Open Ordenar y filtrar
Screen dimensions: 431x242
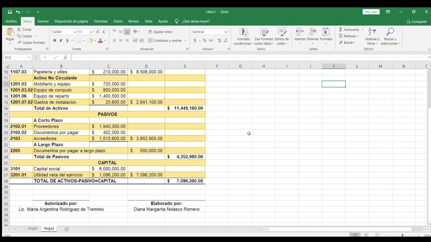(372, 37)
